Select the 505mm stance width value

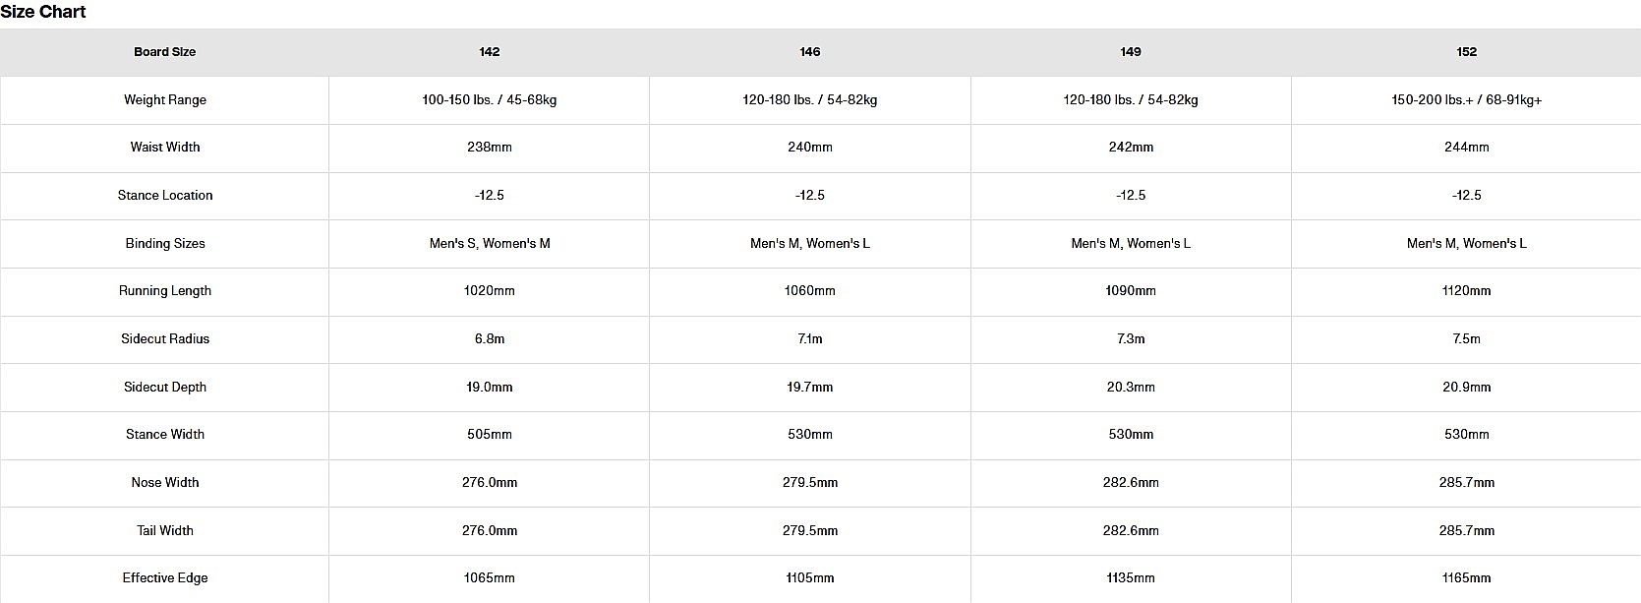490,435
